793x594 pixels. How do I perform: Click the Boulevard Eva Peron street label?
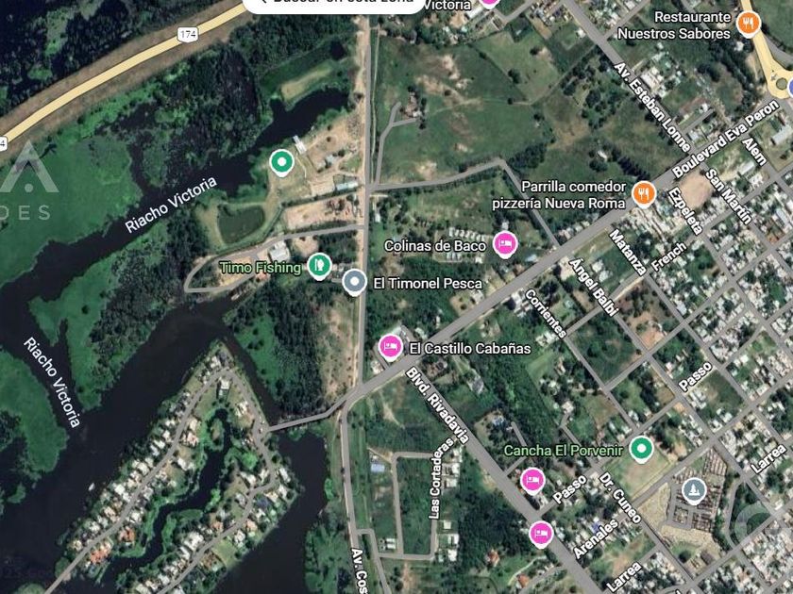point(726,139)
